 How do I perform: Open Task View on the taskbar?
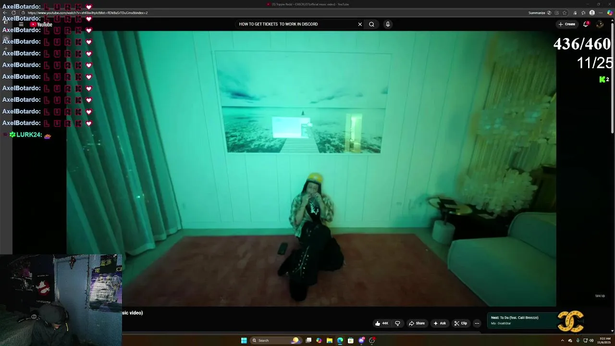tap(308, 340)
